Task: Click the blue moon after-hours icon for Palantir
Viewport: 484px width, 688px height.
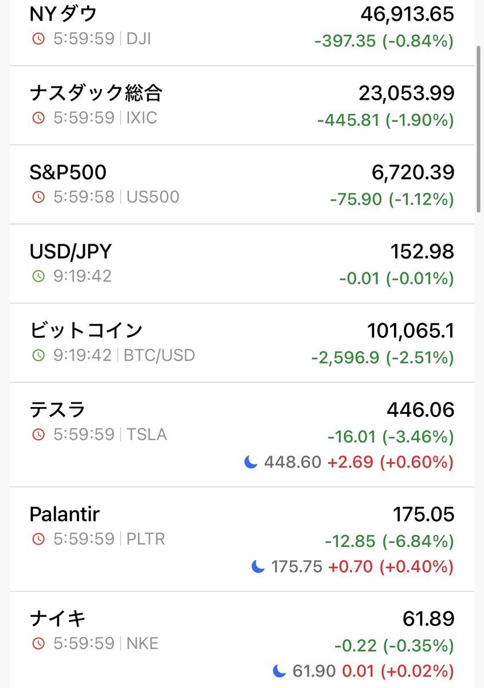Action: (258, 567)
